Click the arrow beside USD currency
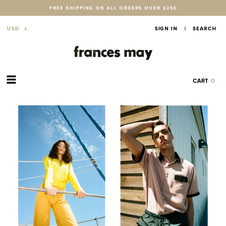 (25, 29)
